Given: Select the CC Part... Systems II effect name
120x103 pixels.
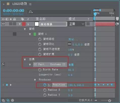Looking at the screenshot, I should [50, 64].
